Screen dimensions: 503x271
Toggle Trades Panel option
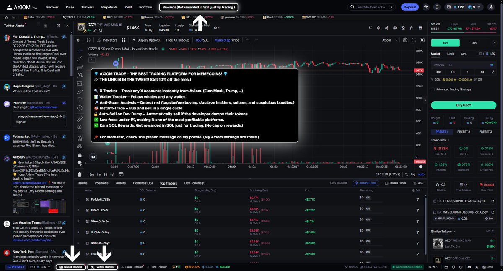coord(395,183)
